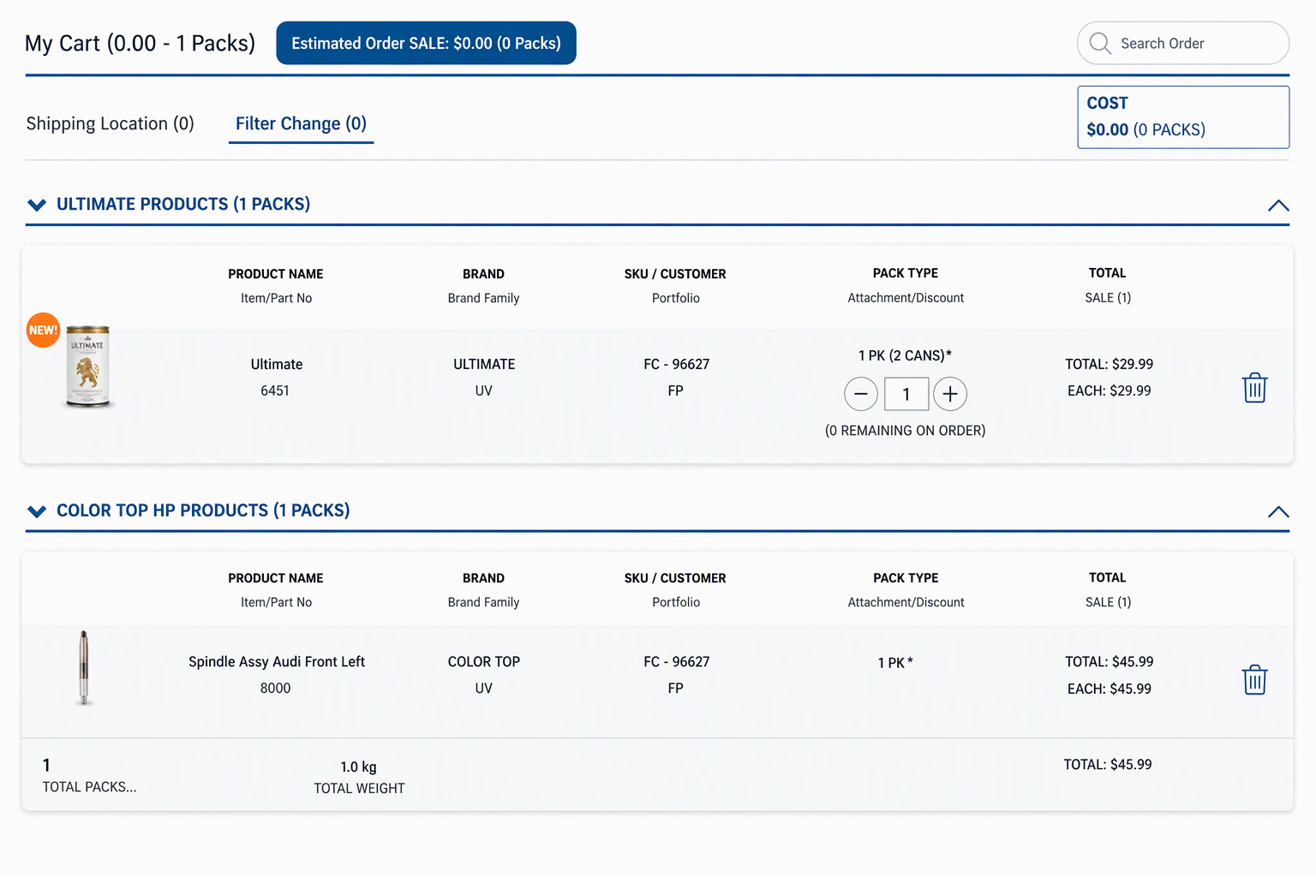Collapse Ultimate Products section with left chevron
Viewport: 1316px width, 877px height.
[37, 205]
